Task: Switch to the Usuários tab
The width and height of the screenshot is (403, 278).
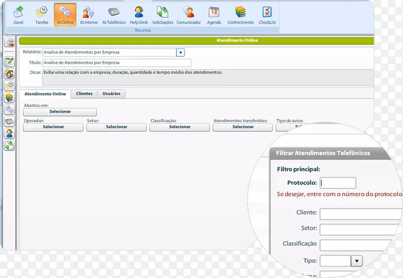Action: point(111,94)
